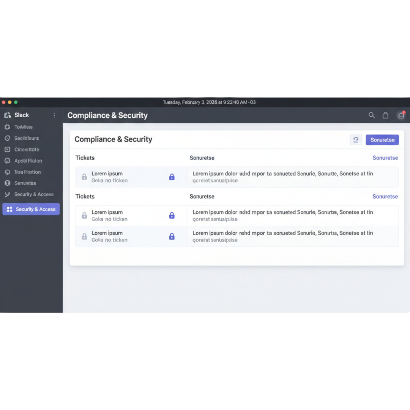Viewport: 410px width, 410px height.
Task: Click the Slack workspace logo icon
Action: (x=7, y=115)
